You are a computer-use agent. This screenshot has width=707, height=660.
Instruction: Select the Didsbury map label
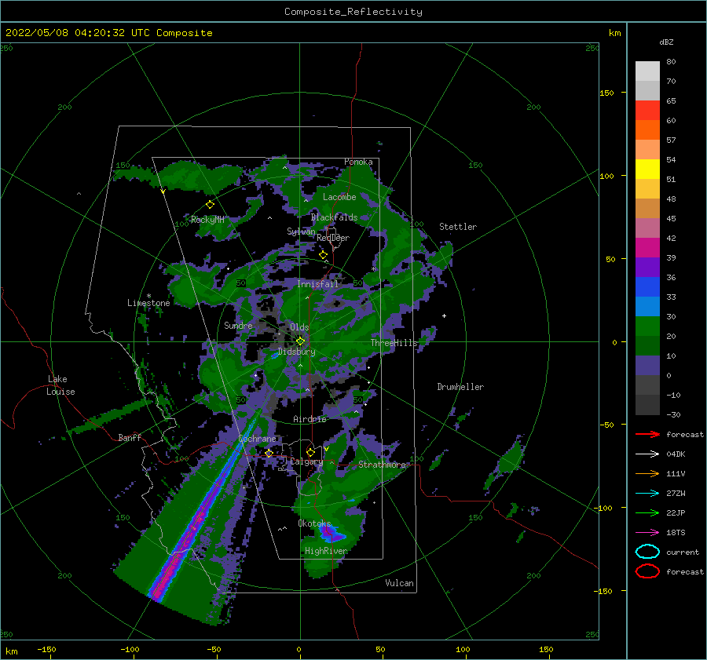click(296, 352)
